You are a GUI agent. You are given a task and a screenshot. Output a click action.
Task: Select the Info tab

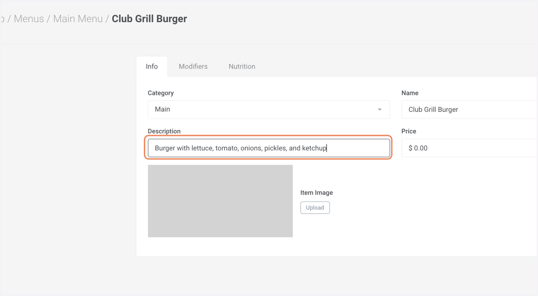152,66
